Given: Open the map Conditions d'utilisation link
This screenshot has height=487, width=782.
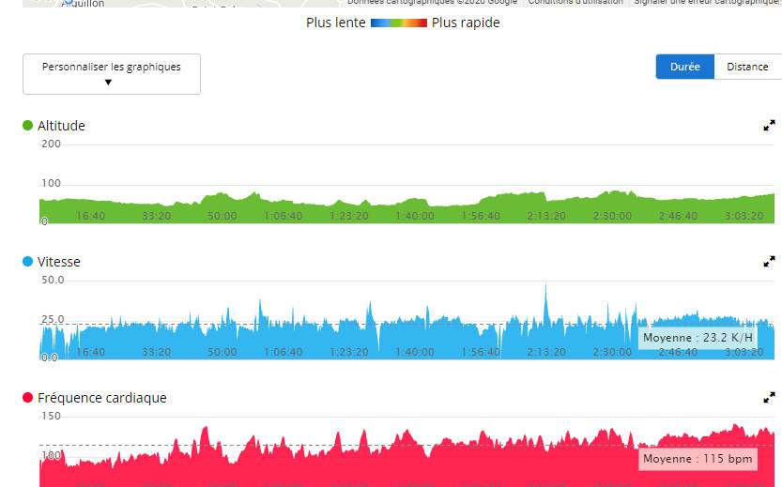Looking at the screenshot, I should (575, 2).
